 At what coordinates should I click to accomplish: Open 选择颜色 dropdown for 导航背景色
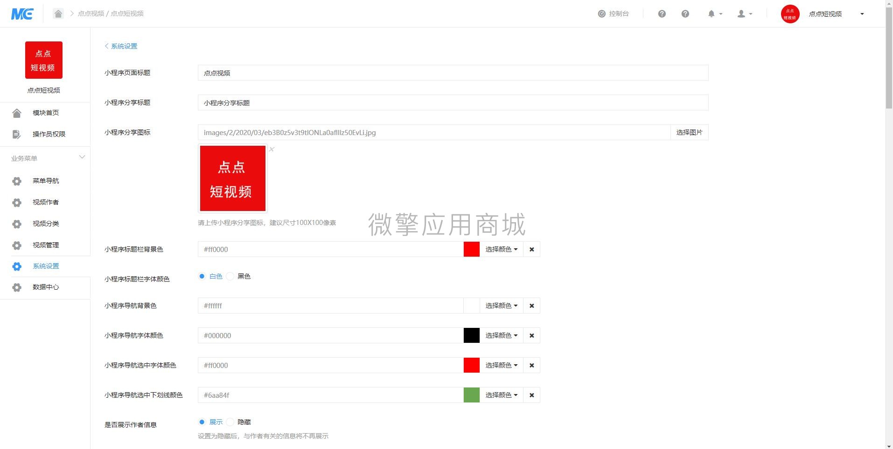point(502,306)
